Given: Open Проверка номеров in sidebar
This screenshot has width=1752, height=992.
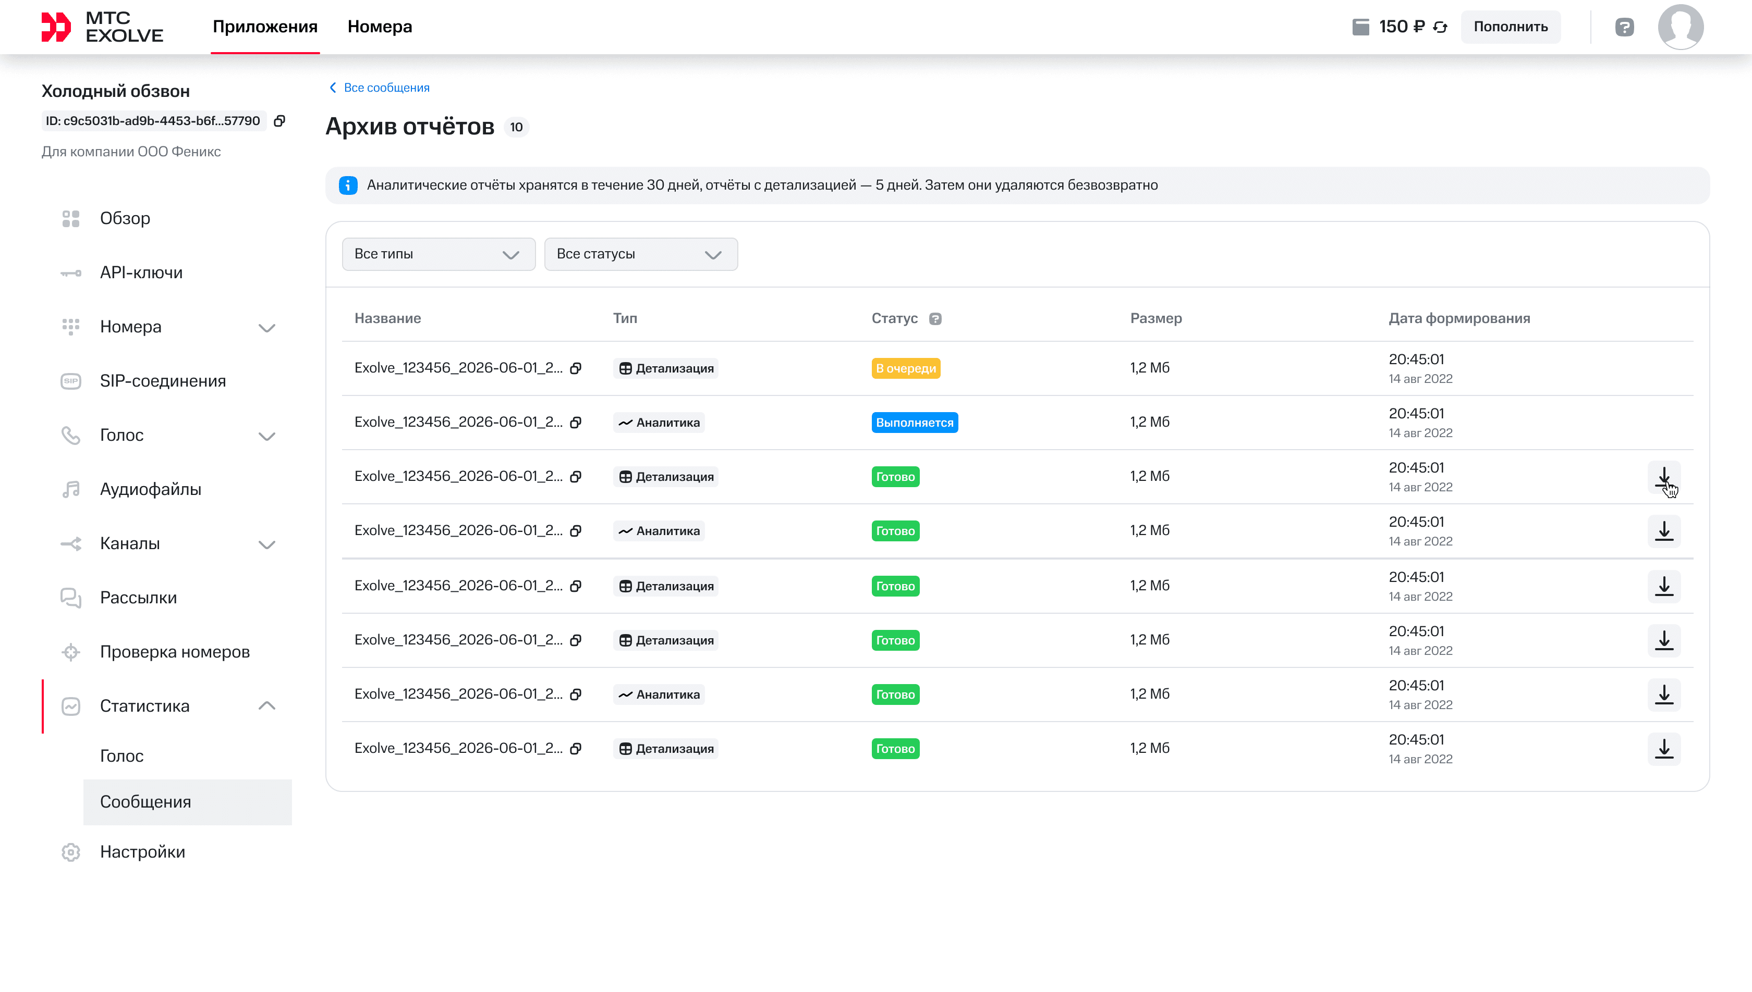Looking at the screenshot, I should [x=175, y=652].
